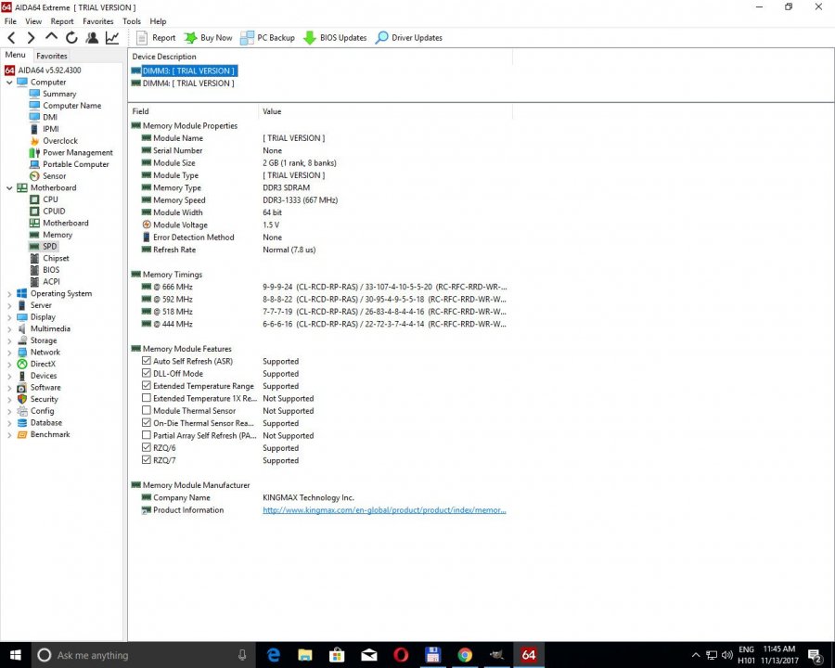Refresh the page using the circular arrow
The height and width of the screenshot is (668, 835).
71,38
